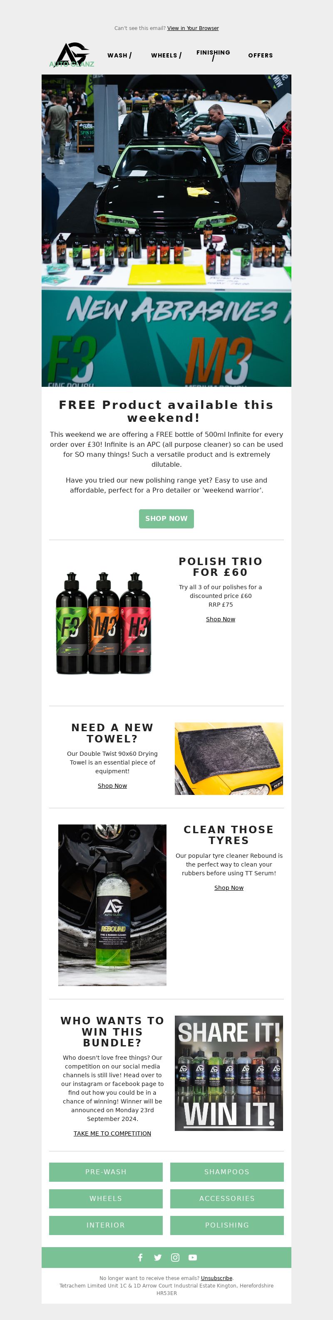Select the WHEELS navigation item
The height and width of the screenshot is (1320, 333).
coord(166,55)
